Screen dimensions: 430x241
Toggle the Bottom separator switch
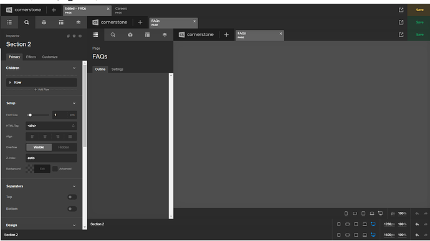click(72, 209)
